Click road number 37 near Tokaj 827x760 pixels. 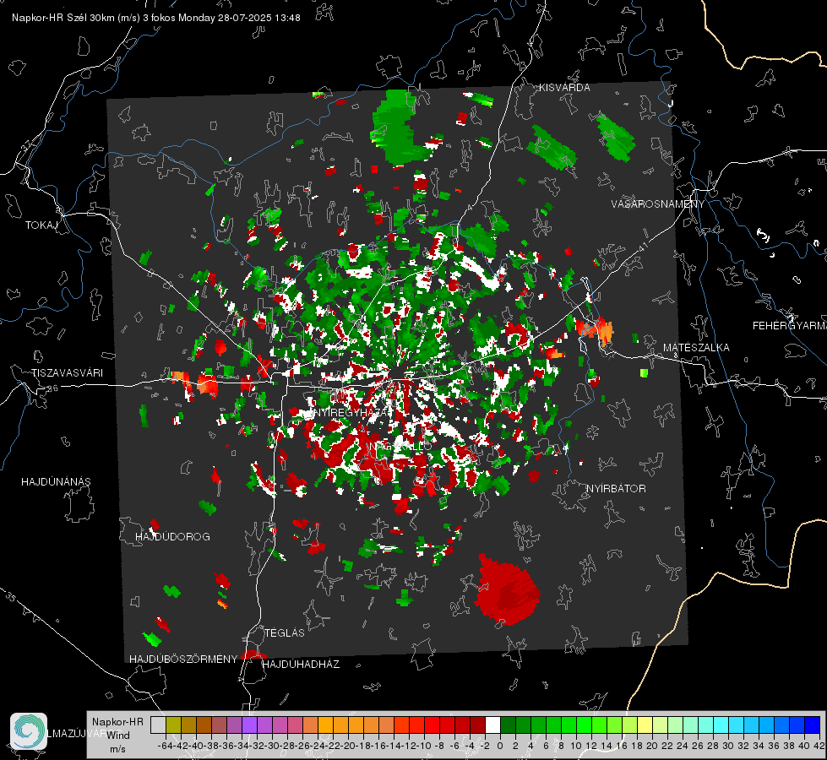(x=27, y=144)
